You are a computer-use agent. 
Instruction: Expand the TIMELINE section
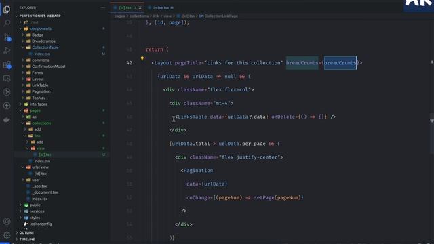click(27, 239)
